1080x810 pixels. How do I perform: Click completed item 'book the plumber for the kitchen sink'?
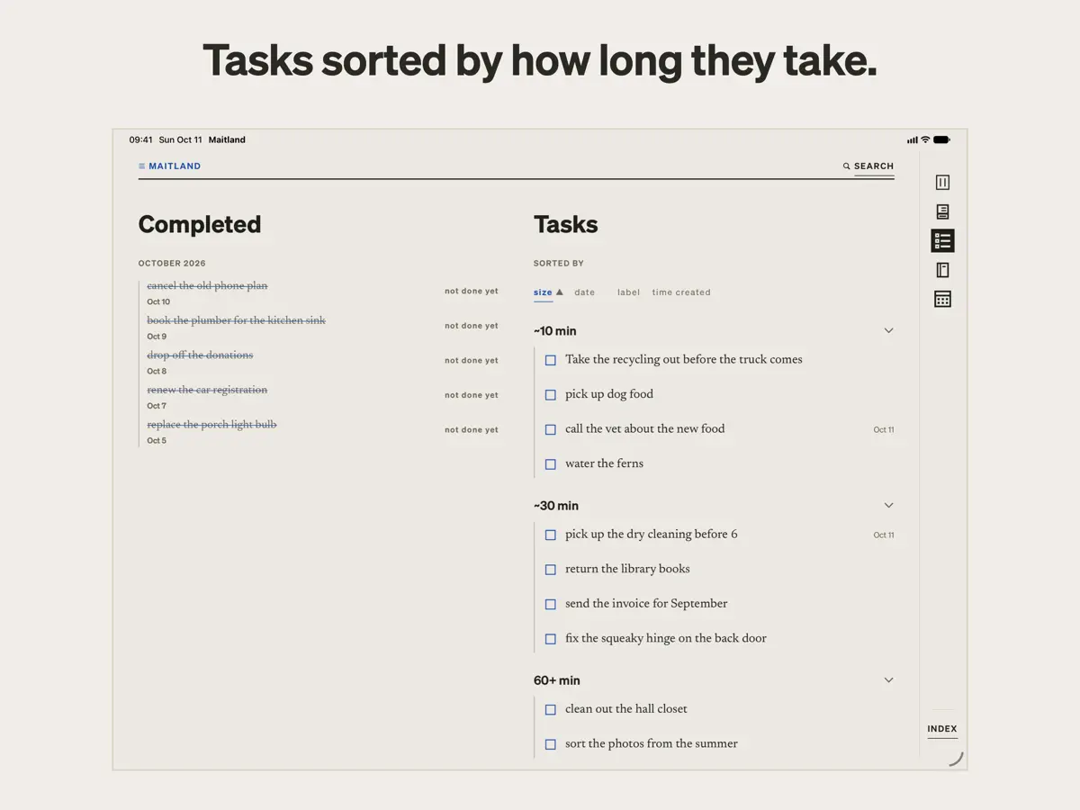click(236, 320)
